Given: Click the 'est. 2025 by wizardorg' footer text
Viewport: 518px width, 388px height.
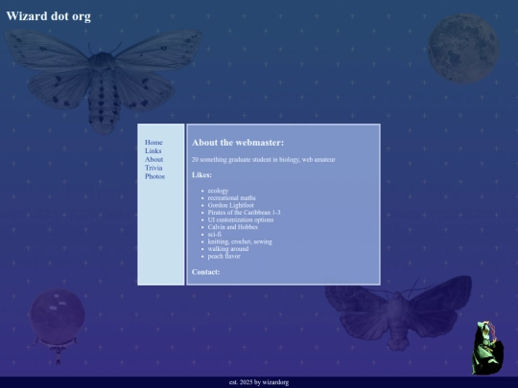Looking at the screenshot, I should pos(259,382).
